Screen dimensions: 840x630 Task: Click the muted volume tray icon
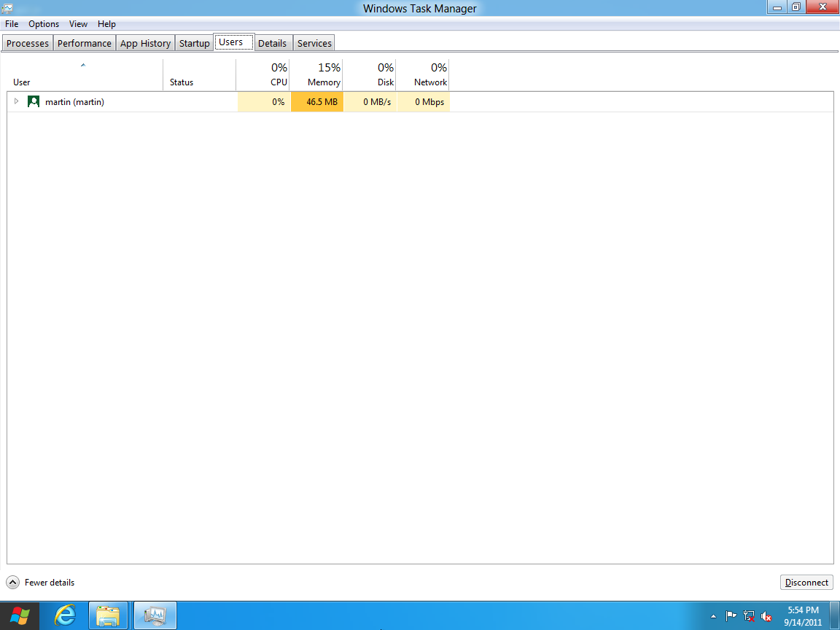[x=766, y=617]
